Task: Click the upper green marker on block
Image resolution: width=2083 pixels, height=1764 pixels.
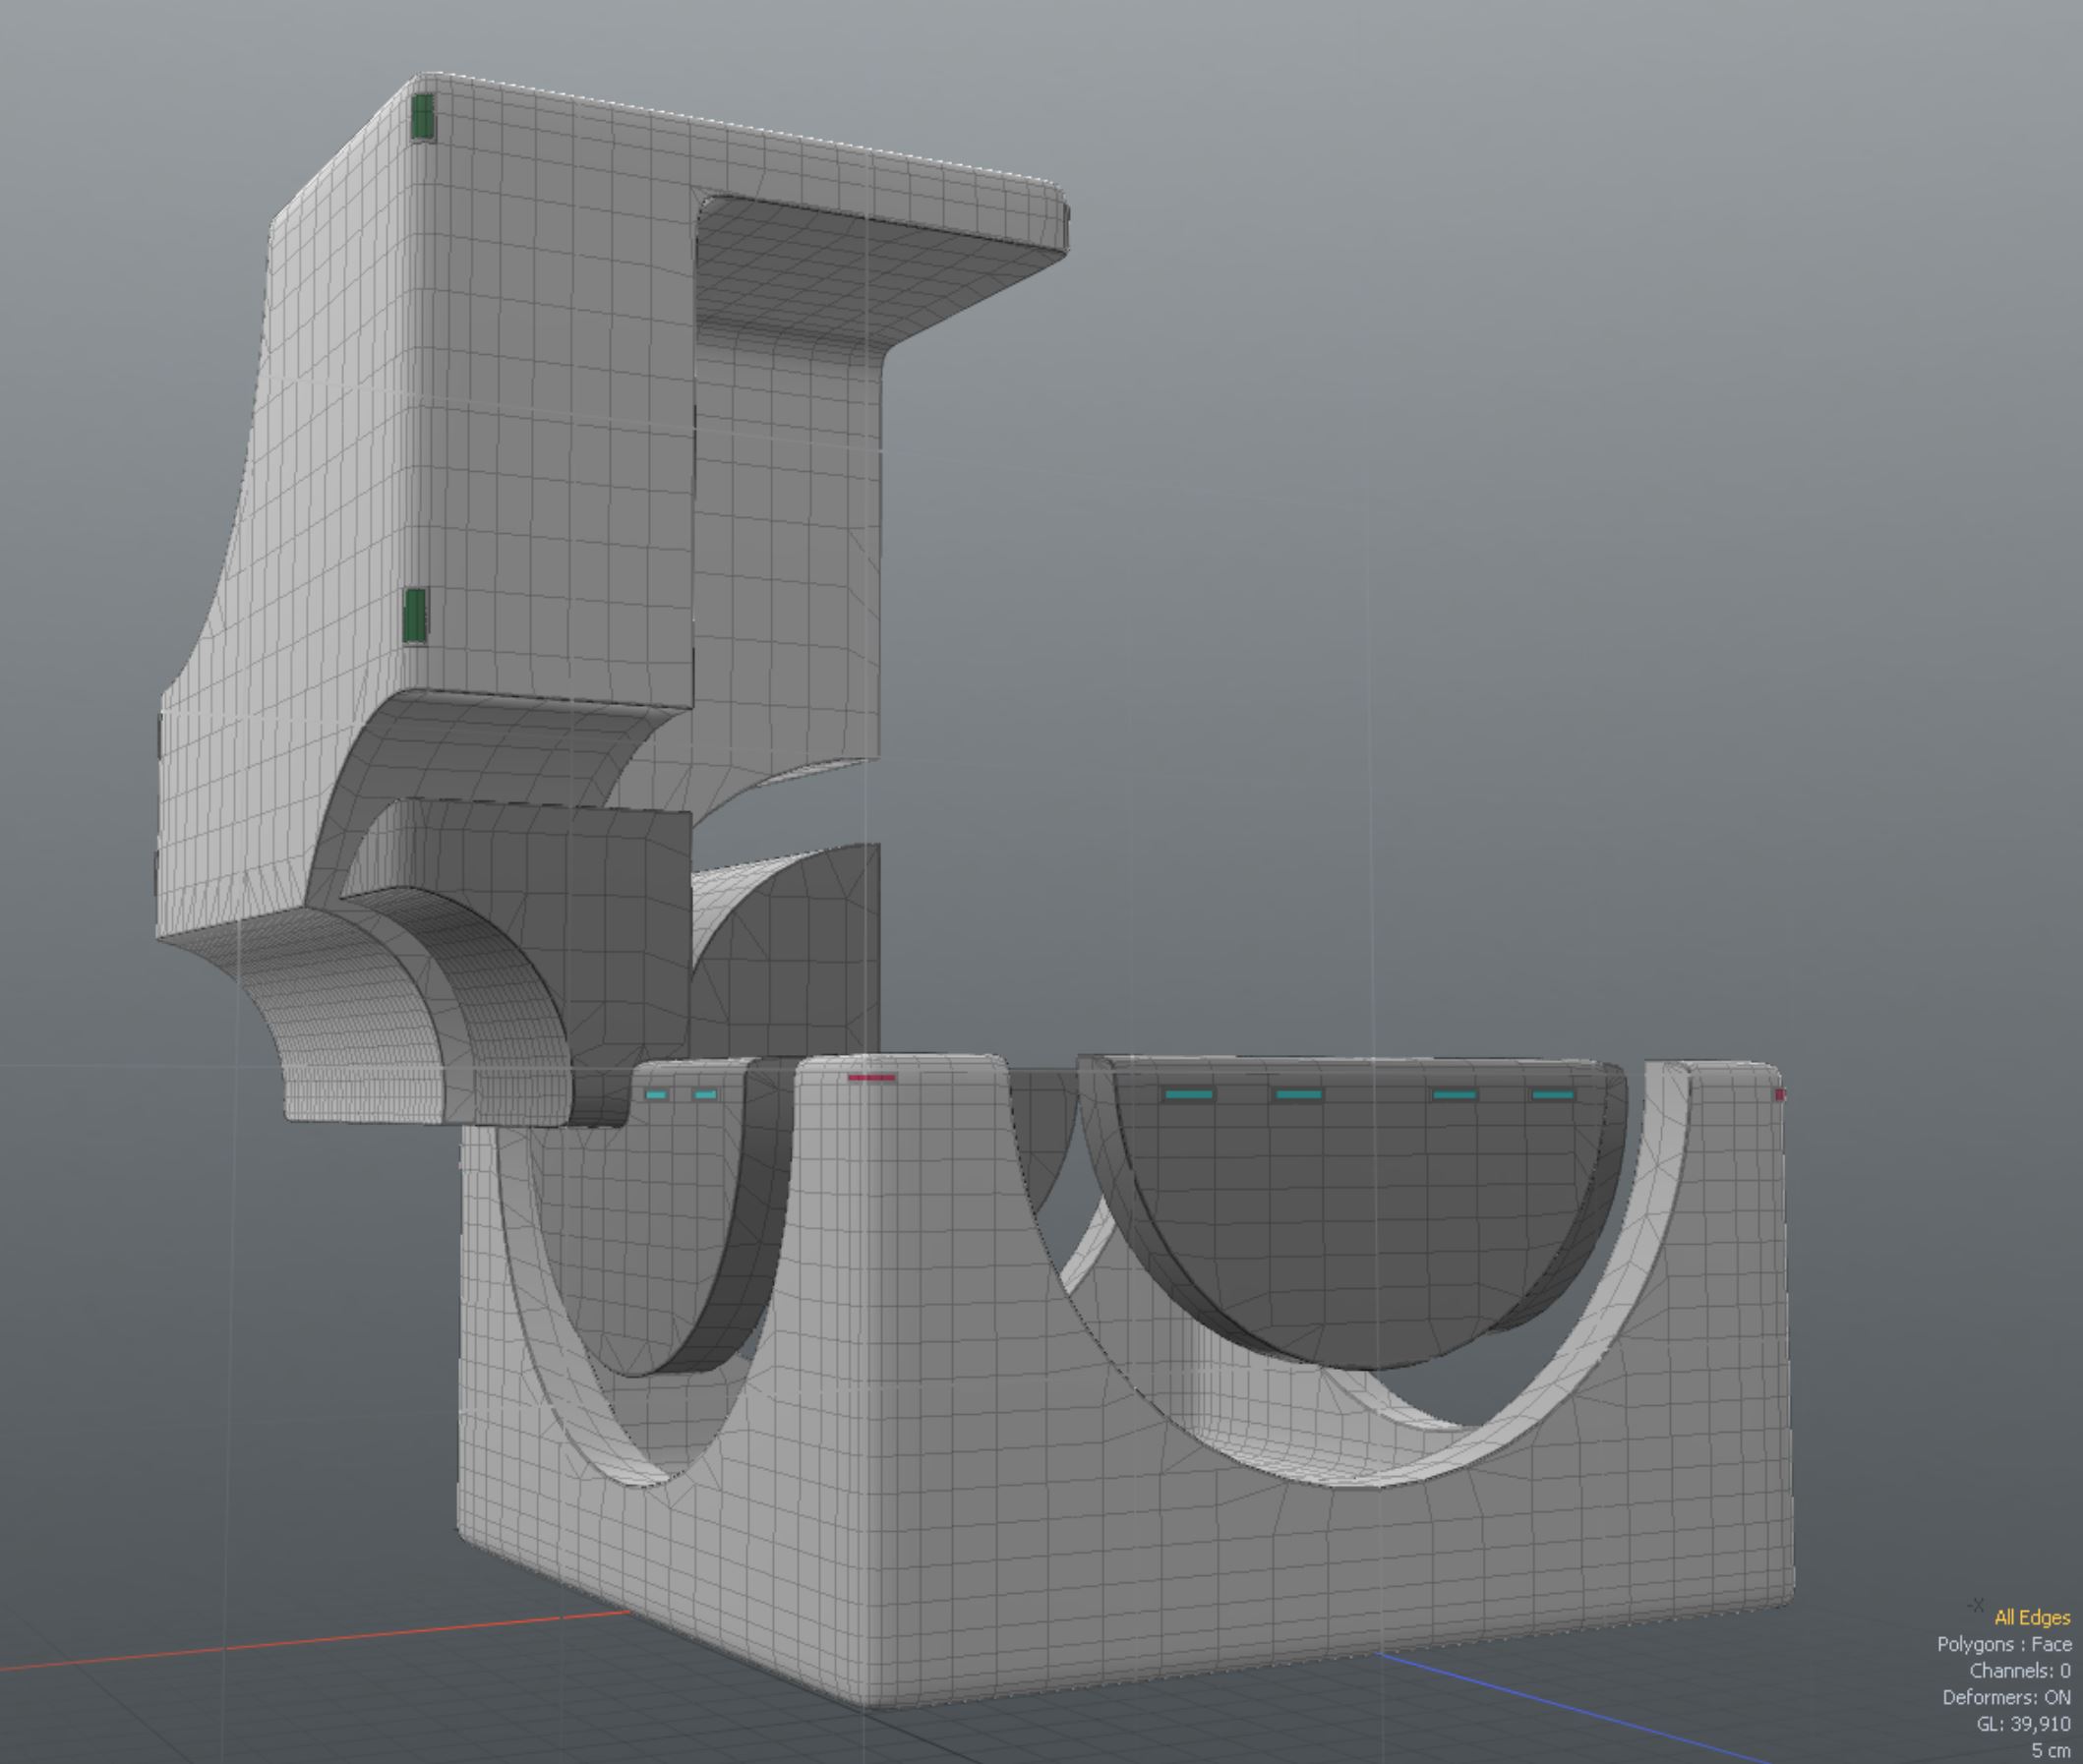Action: pos(422,118)
